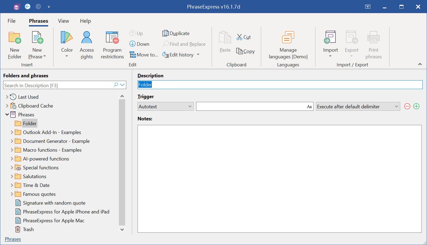The height and width of the screenshot is (245, 427).
Task: Open the New Phrase dropdown arrow
Action: tap(44, 56)
